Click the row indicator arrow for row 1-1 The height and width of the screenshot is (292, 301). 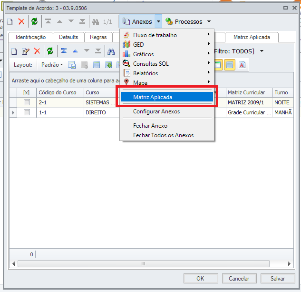pyautogui.click(x=13, y=112)
